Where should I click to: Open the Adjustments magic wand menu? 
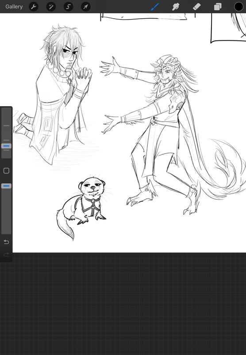51,7
